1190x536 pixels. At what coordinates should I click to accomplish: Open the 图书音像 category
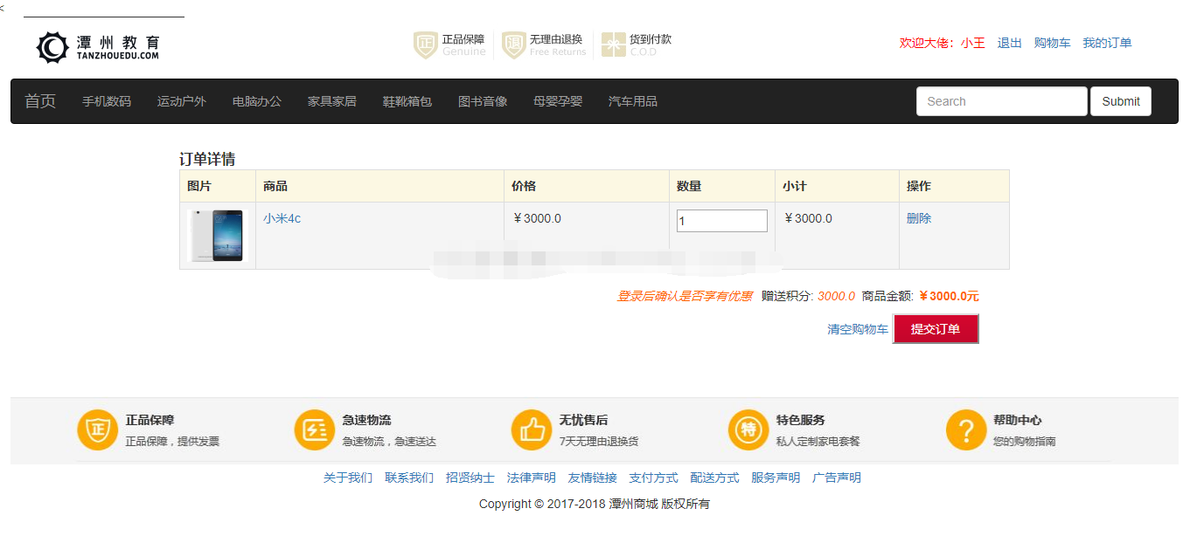483,101
